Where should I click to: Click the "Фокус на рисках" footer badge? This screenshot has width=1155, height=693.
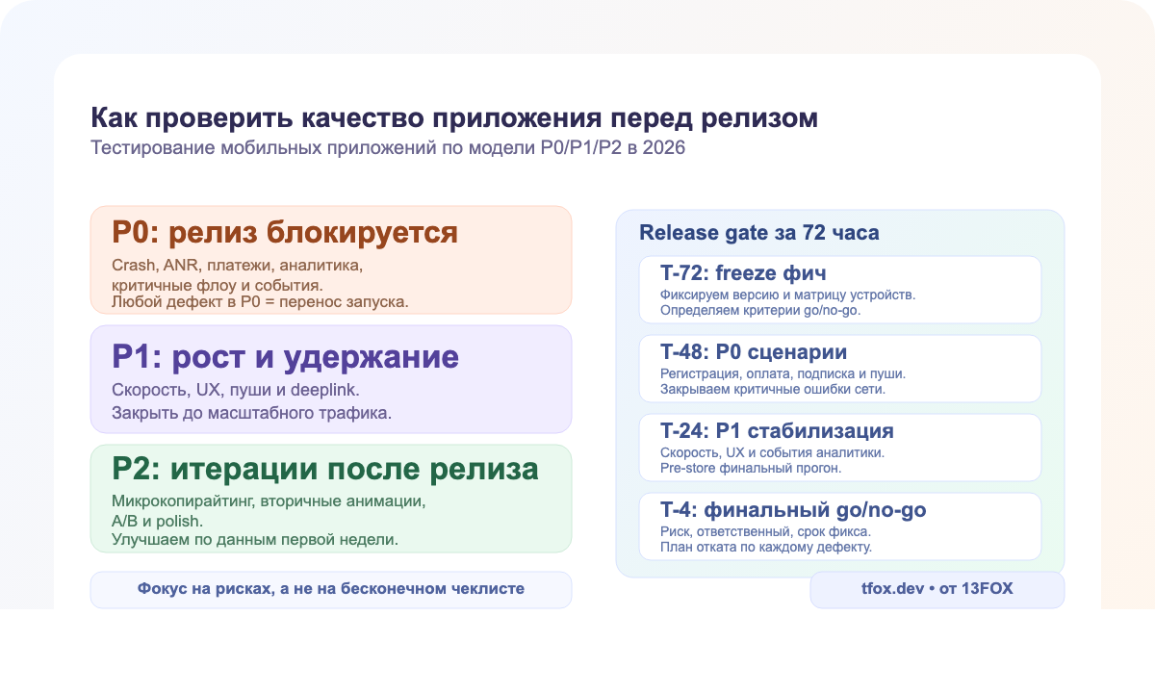pyautogui.click(x=331, y=588)
